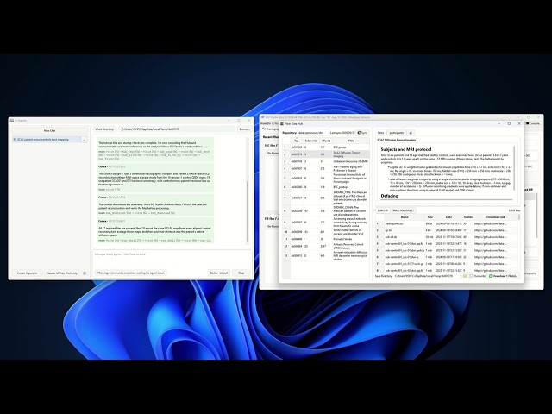552x414 pixels.
Task: Select the SUDMEX_TMS dataset row
Action: point(326,198)
